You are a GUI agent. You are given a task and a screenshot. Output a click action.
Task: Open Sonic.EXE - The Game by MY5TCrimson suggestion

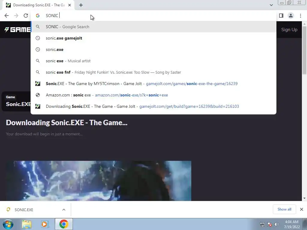pos(153,84)
